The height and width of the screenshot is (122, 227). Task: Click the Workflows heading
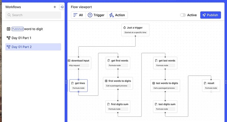pyautogui.click(x=13, y=7)
